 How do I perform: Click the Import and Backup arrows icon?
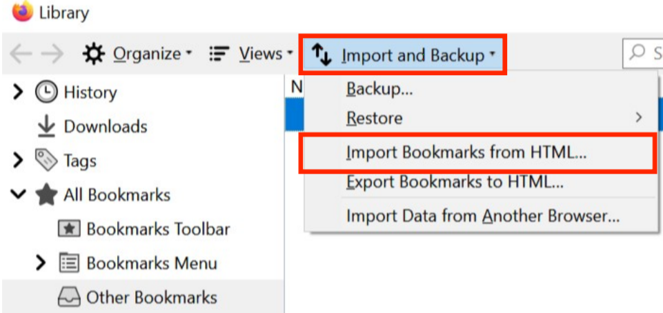pyautogui.click(x=321, y=55)
